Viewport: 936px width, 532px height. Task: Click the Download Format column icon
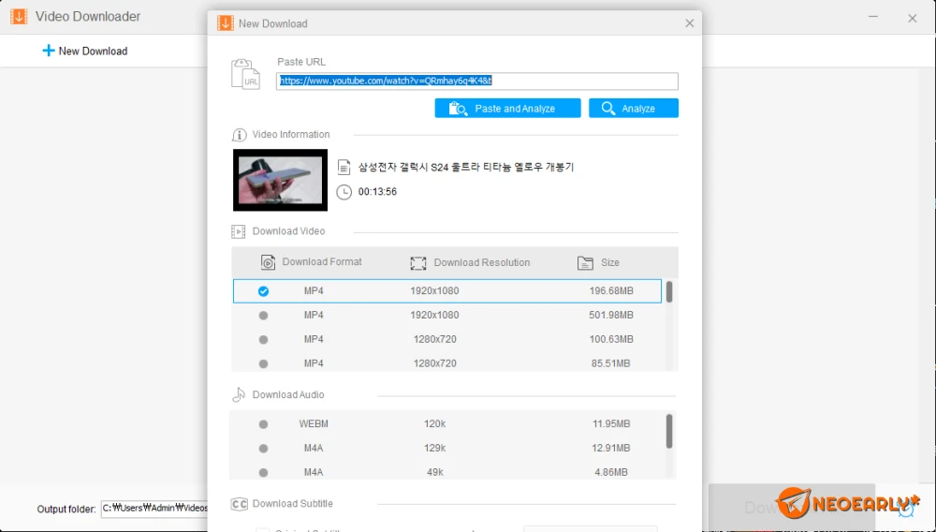click(268, 262)
